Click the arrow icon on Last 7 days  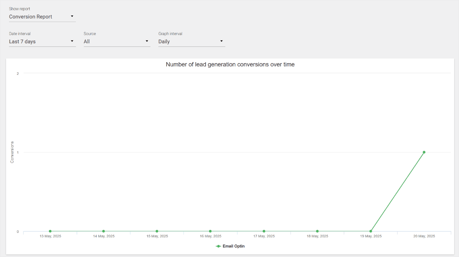pos(72,41)
